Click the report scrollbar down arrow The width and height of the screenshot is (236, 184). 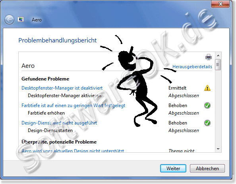tap(218, 149)
